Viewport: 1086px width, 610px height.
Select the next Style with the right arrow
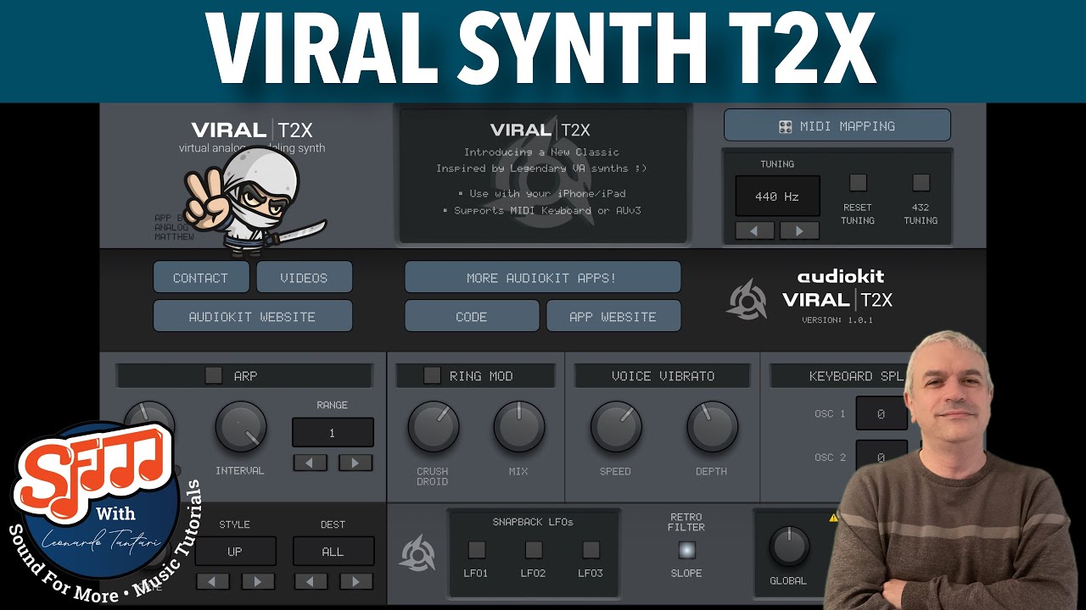tap(258, 581)
